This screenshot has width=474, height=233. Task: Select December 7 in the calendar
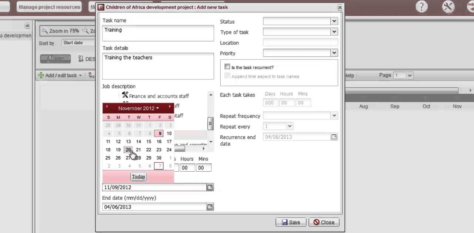click(x=159, y=166)
